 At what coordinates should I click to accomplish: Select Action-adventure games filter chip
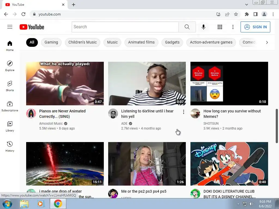(211, 42)
